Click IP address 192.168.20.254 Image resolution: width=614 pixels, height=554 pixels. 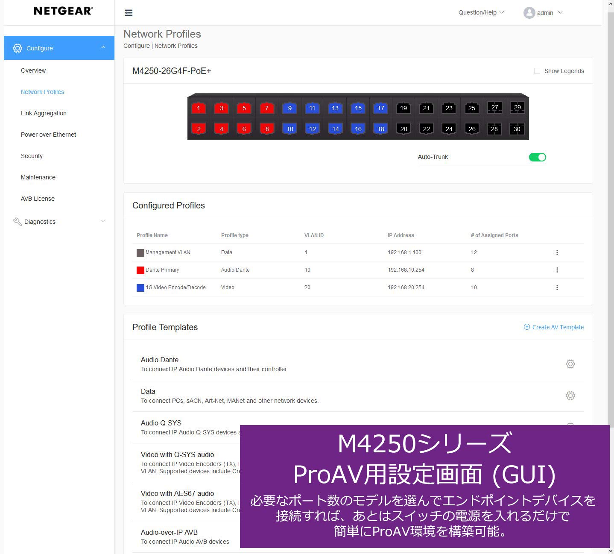pyautogui.click(x=406, y=287)
